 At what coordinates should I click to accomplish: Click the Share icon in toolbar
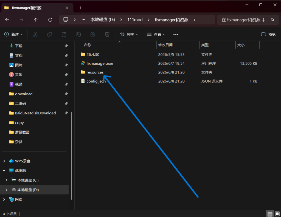click(93, 34)
